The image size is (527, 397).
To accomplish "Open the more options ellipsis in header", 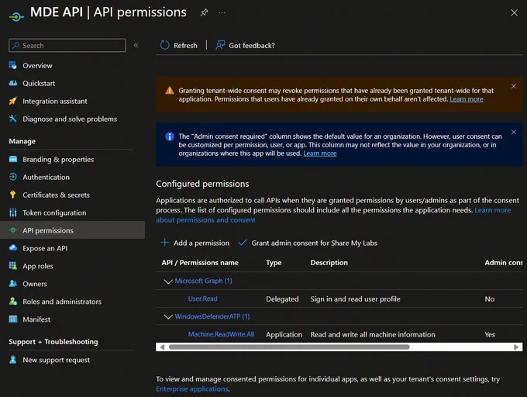I will 222,12.
